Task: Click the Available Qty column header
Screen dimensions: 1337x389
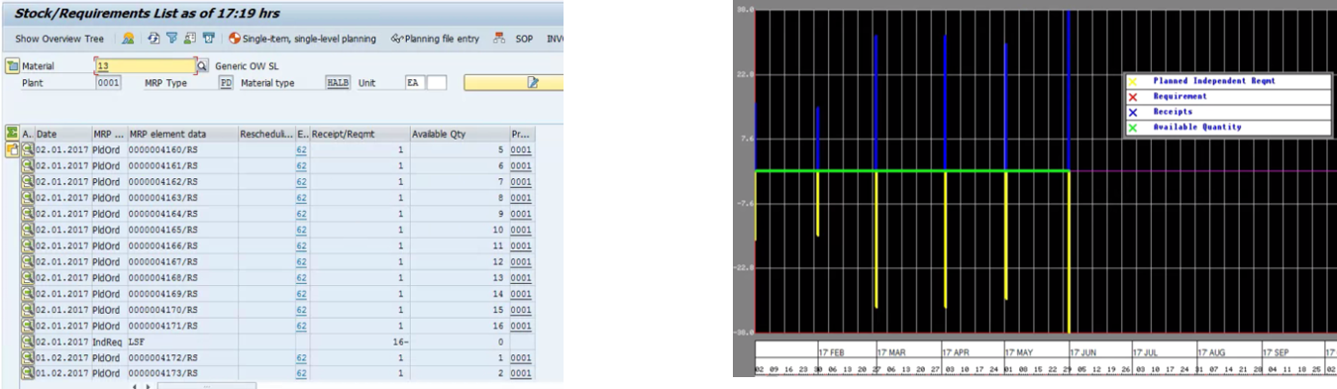Action: pyautogui.click(x=459, y=134)
